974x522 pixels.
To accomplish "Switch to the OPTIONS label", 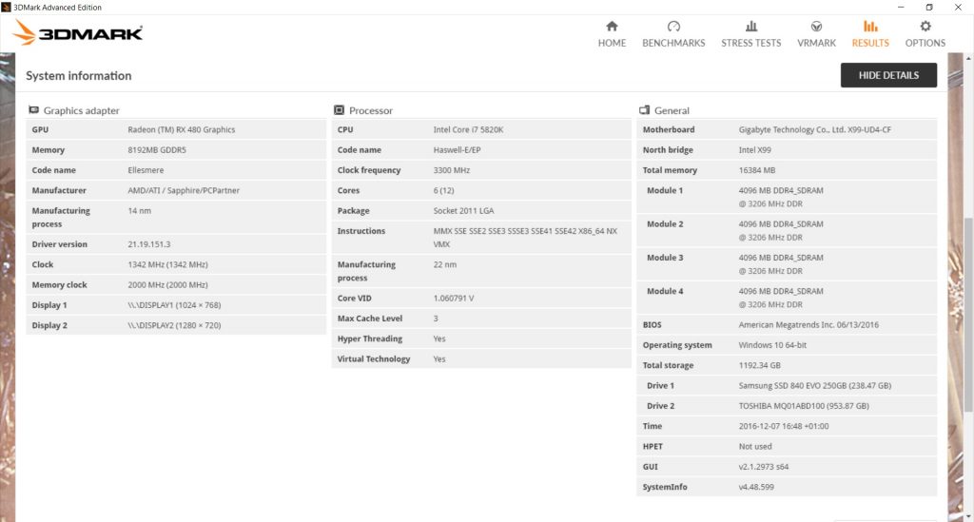I will tap(925, 43).
